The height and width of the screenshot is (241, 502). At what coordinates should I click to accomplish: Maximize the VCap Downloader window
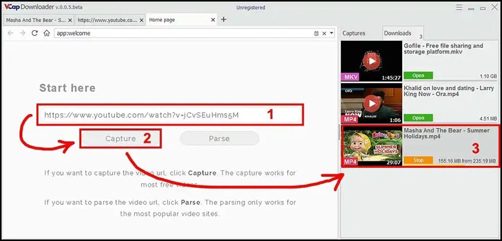(x=483, y=8)
